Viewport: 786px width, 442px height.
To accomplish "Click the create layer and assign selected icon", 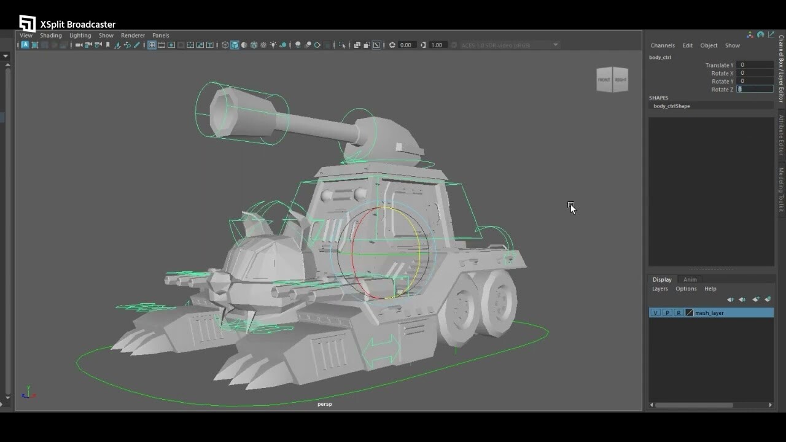I will [x=768, y=300].
